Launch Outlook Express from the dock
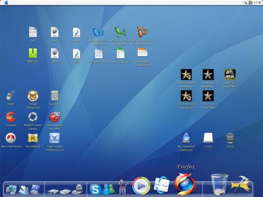The height and width of the screenshot is (197, 263). tap(161, 185)
